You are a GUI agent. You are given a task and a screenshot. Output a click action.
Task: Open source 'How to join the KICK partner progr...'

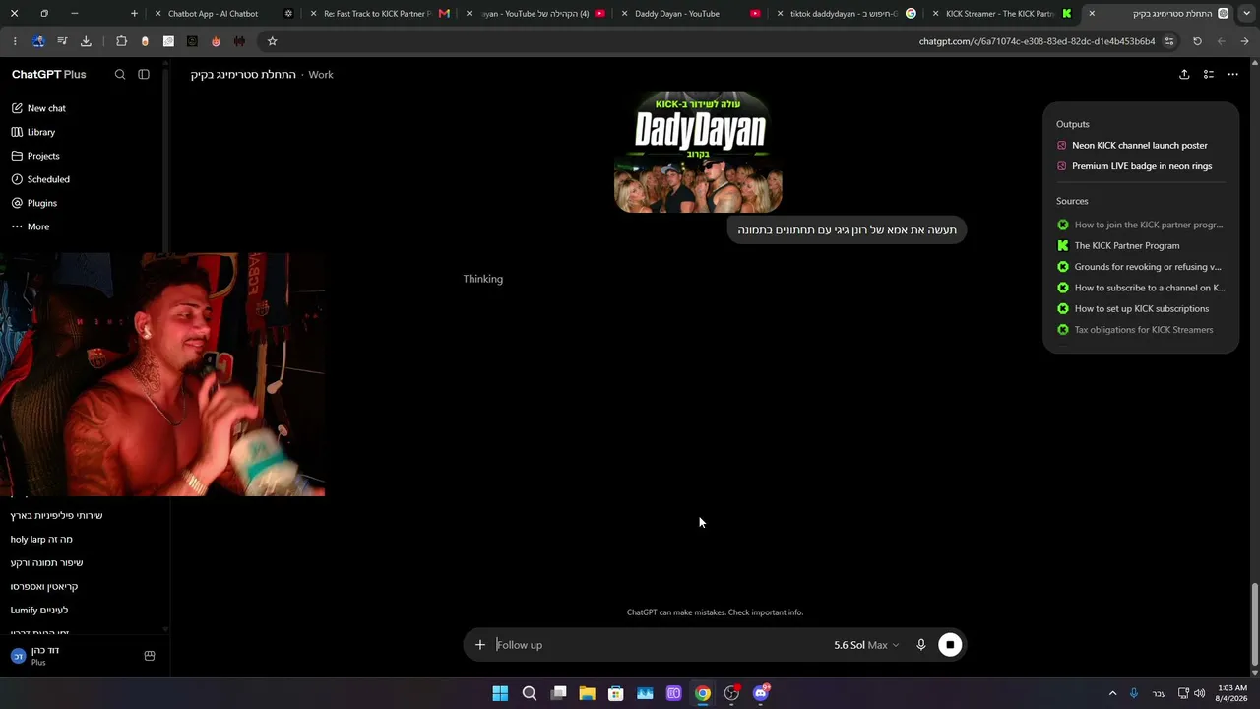click(1140, 225)
